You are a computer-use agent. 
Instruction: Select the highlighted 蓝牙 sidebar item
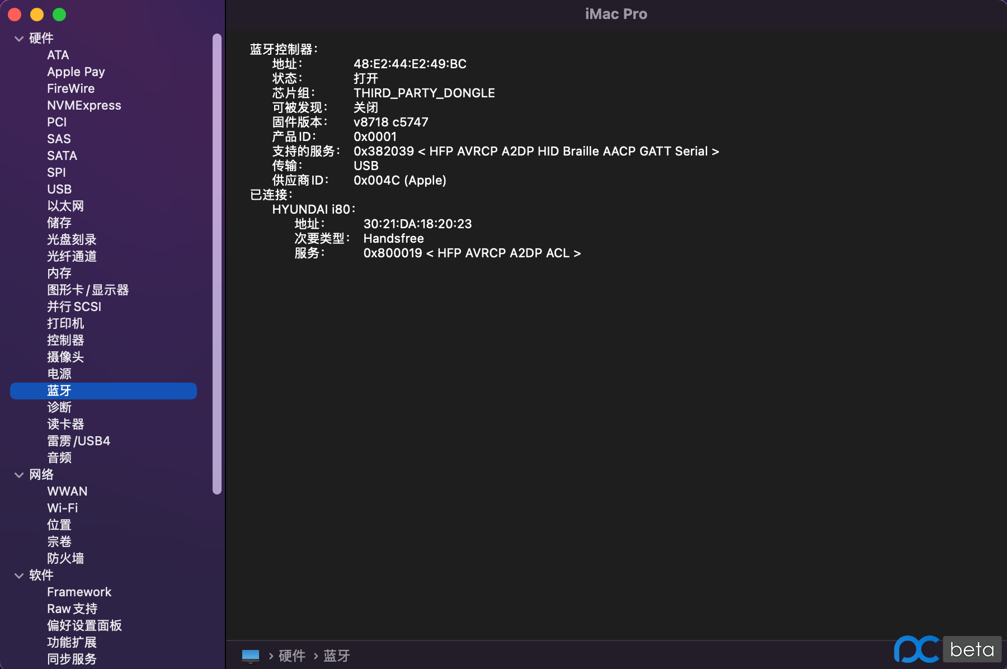click(x=103, y=390)
